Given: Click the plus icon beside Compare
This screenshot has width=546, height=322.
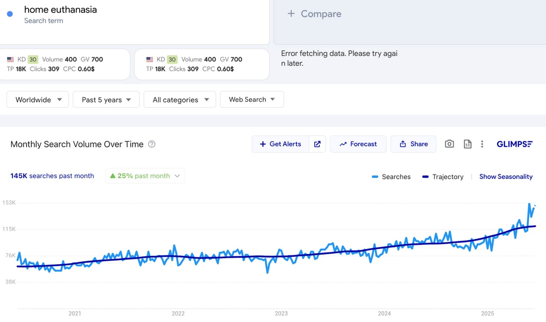Looking at the screenshot, I should tap(291, 14).
